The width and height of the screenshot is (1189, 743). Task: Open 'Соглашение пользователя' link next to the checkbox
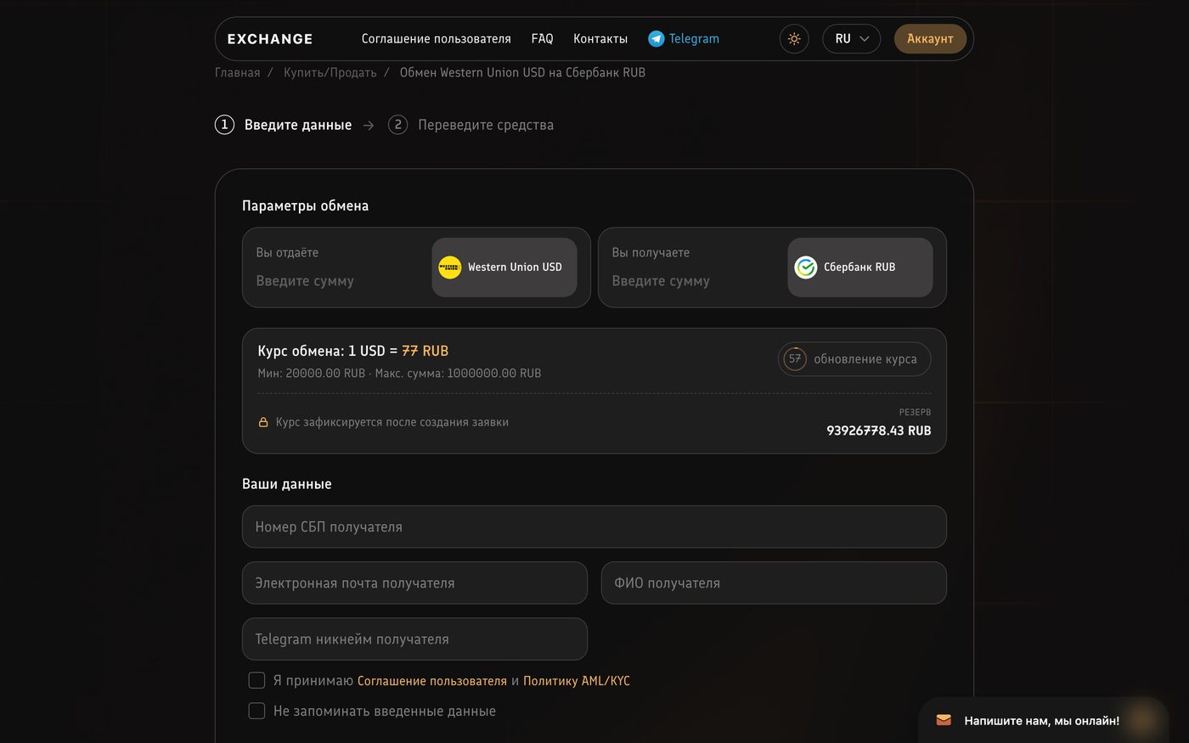(x=432, y=681)
